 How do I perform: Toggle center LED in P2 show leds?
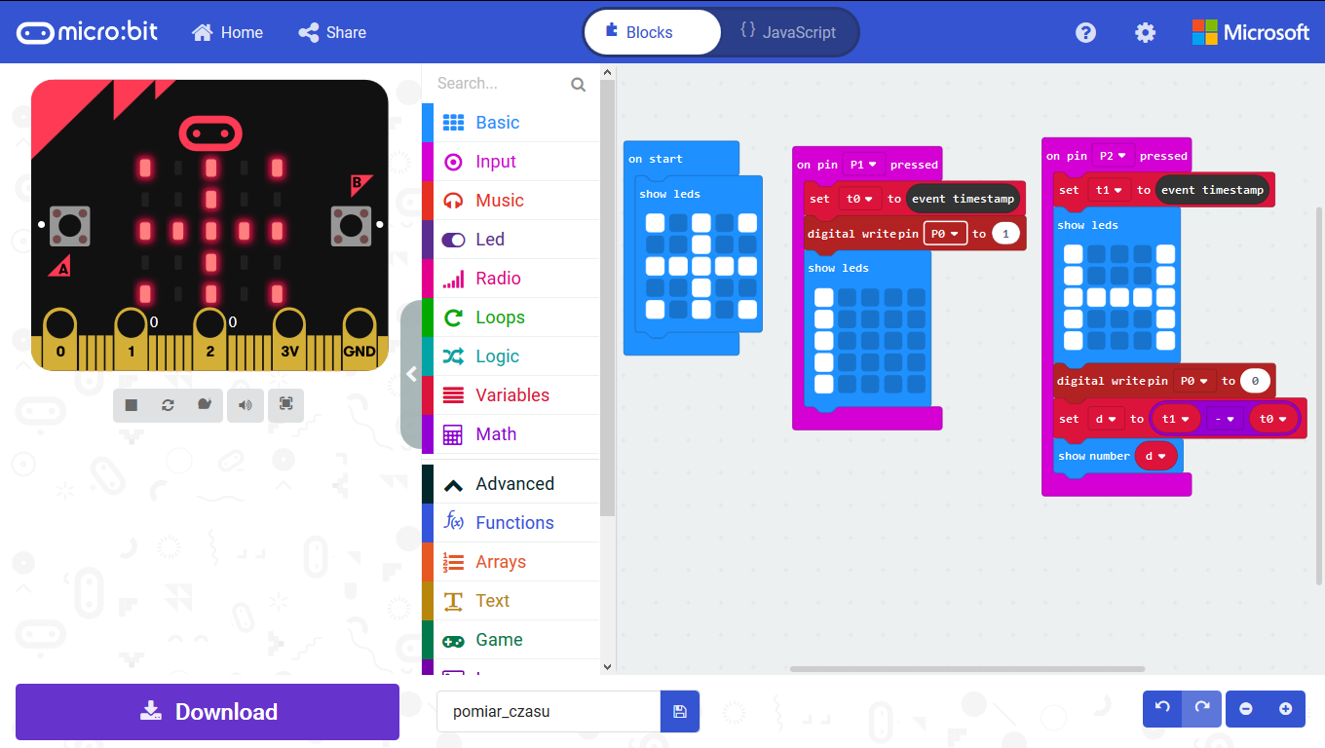pyautogui.click(x=1119, y=297)
